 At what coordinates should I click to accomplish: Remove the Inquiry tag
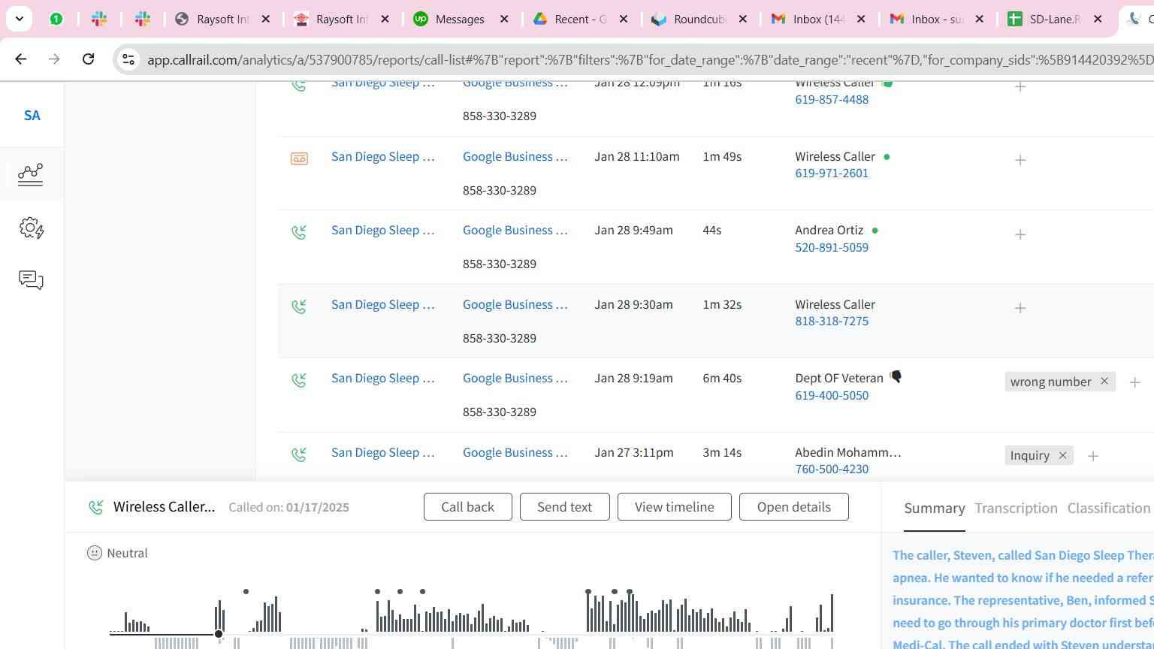tap(1062, 455)
